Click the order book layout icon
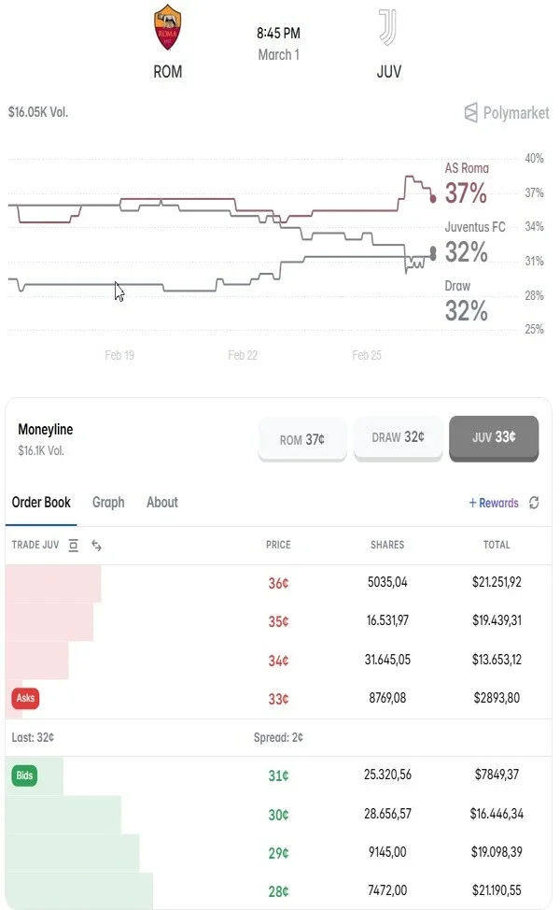This screenshot has height=910, width=560. click(x=74, y=545)
